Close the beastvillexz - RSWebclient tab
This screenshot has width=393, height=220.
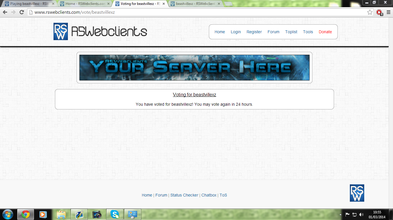219,4
